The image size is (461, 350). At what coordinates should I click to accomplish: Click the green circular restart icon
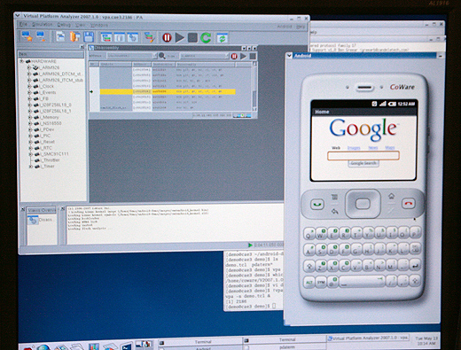(x=206, y=37)
